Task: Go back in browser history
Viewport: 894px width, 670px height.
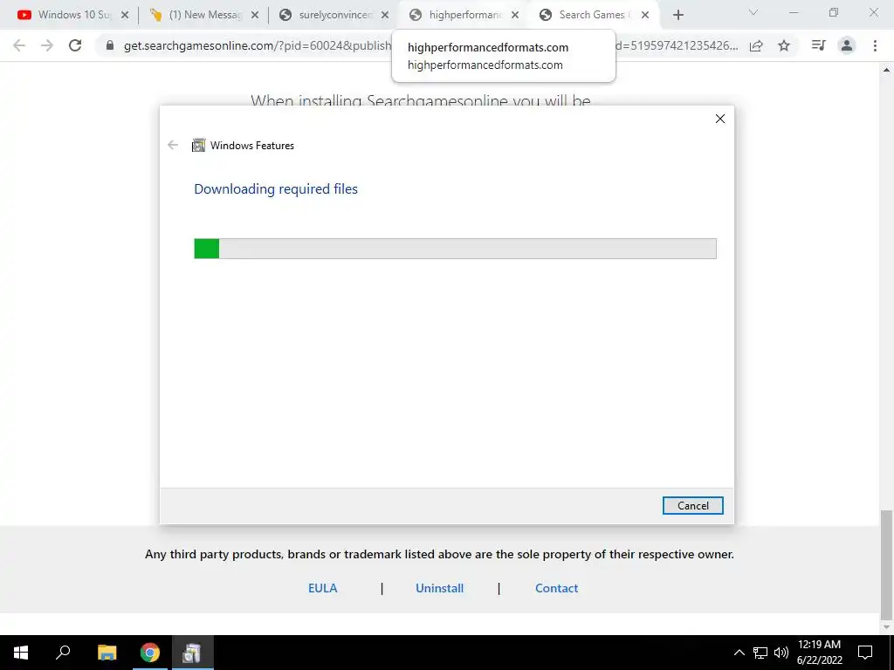Action: pos(19,45)
